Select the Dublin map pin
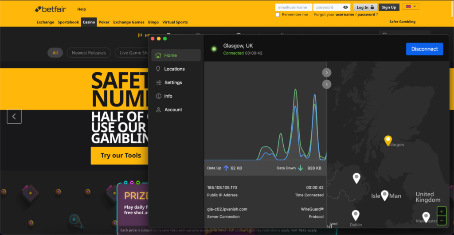454x235 pixels. click(x=356, y=215)
